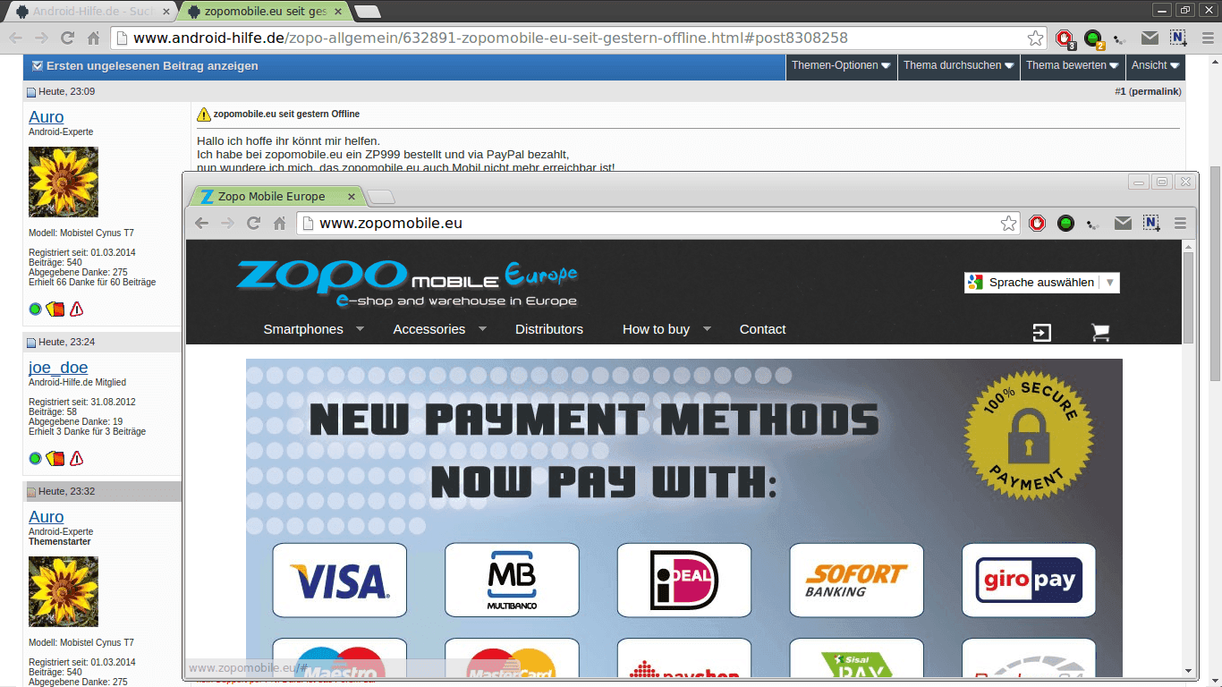Click the Multibanco payment logo

click(512, 580)
